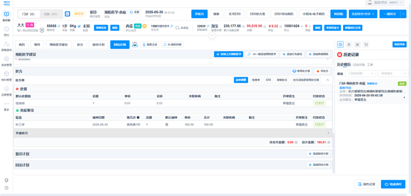411x196 pixels.
Task: Click 结束诊疗 button
Action: point(393,184)
